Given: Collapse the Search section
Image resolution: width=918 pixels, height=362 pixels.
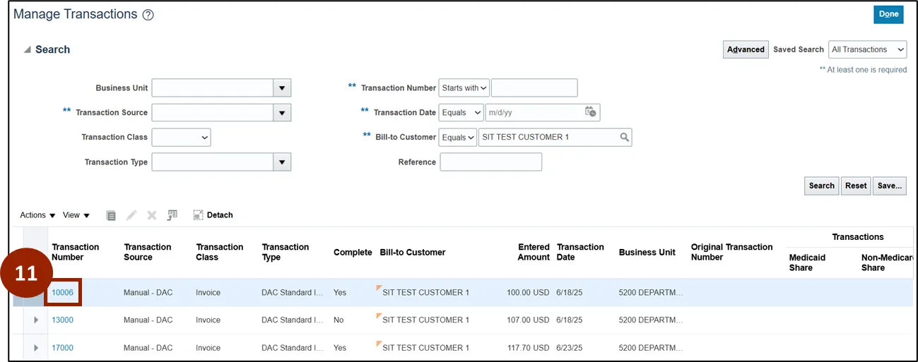Looking at the screenshot, I should 28,50.
